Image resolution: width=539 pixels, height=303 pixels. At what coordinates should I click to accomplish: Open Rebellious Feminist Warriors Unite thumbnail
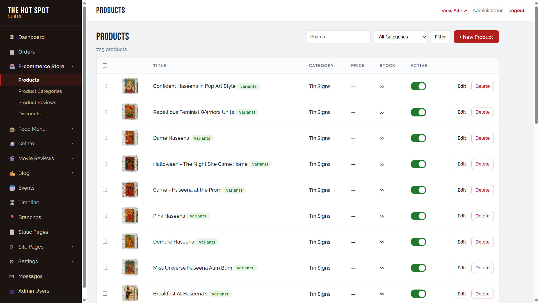tap(130, 112)
